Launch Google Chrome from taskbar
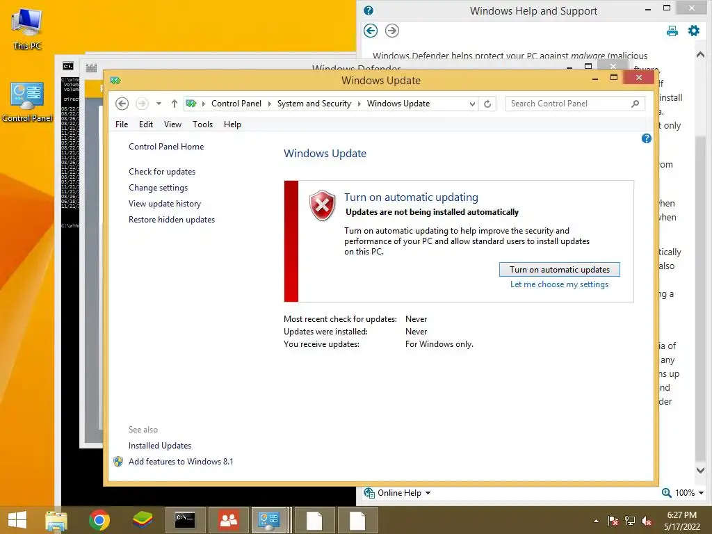 point(99,520)
